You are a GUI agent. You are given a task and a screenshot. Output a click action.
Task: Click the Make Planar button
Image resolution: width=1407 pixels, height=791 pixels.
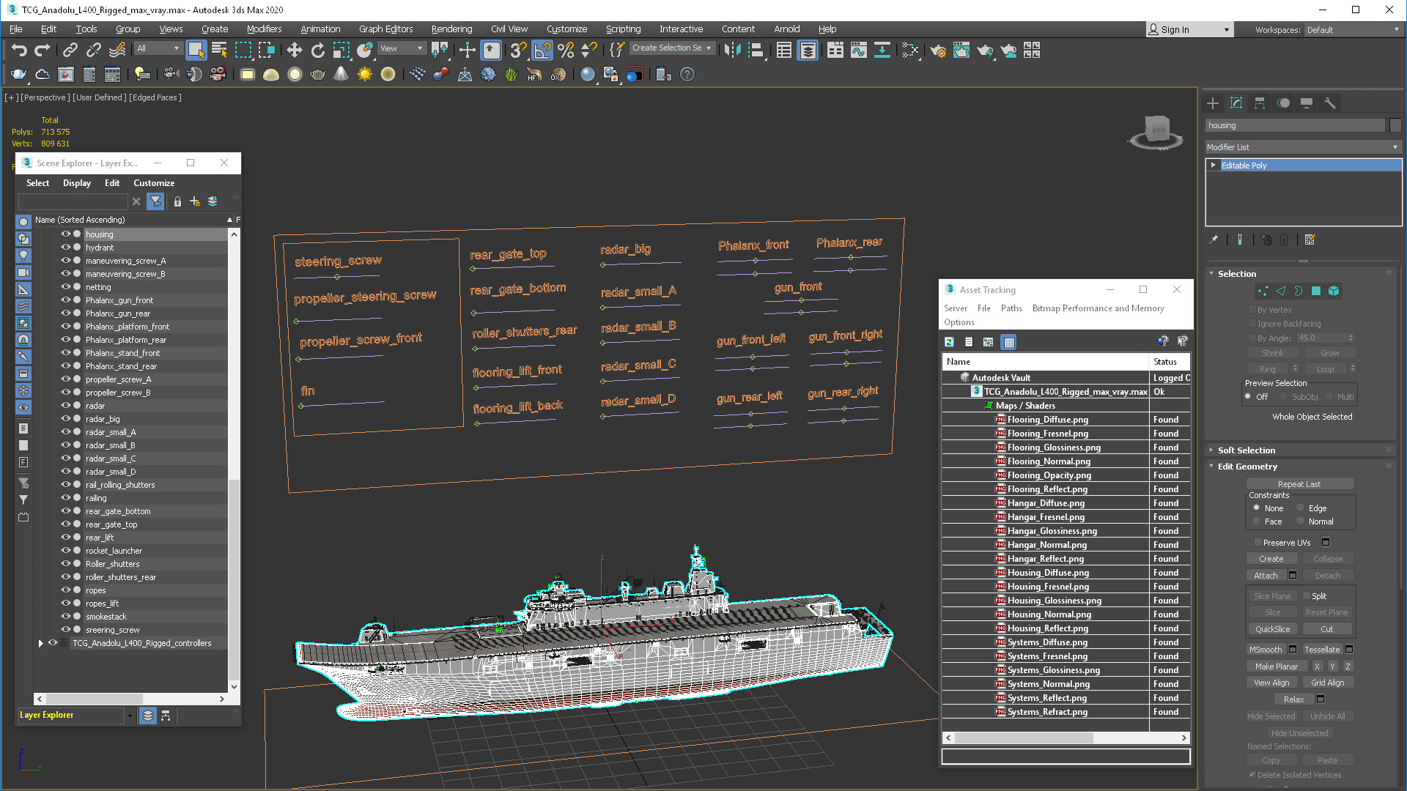pos(1276,666)
